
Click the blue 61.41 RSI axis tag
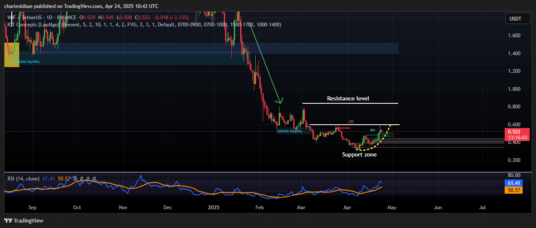tap(514, 183)
